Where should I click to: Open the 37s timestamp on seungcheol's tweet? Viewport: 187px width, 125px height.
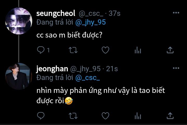pos(115,13)
